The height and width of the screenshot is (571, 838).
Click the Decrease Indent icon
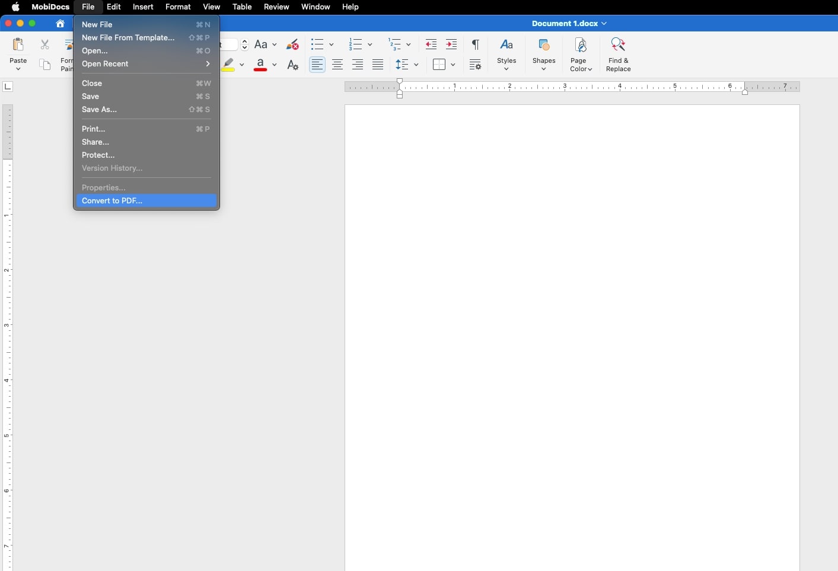[x=431, y=44]
